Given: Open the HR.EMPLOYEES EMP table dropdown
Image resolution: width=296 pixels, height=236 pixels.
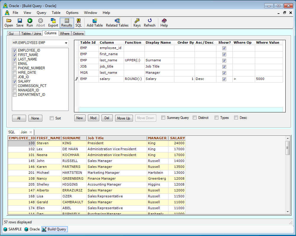Looking at the screenshot, I should (66, 43).
